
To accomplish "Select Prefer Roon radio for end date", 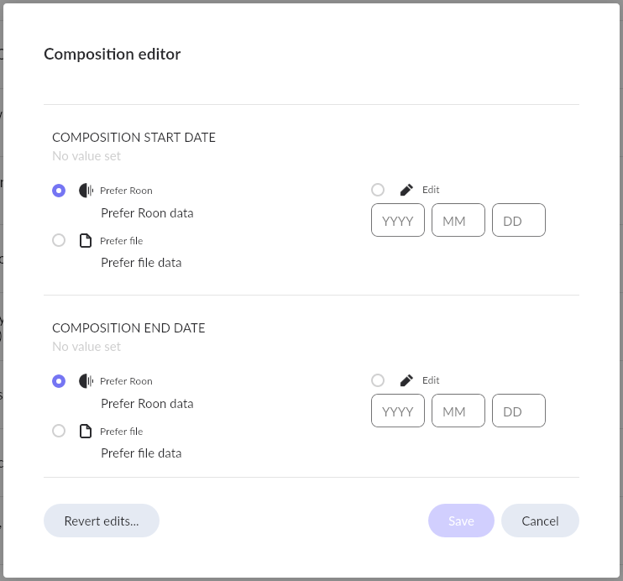I will (x=59, y=381).
